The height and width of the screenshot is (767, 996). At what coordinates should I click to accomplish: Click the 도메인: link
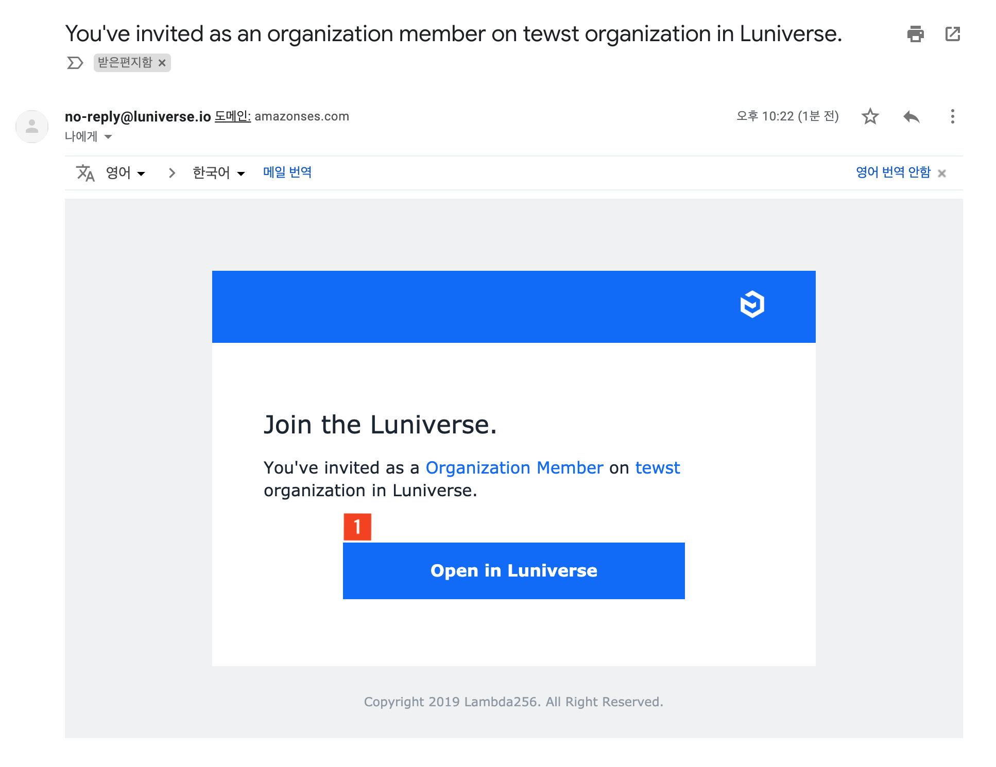pyautogui.click(x=232, y=116)
